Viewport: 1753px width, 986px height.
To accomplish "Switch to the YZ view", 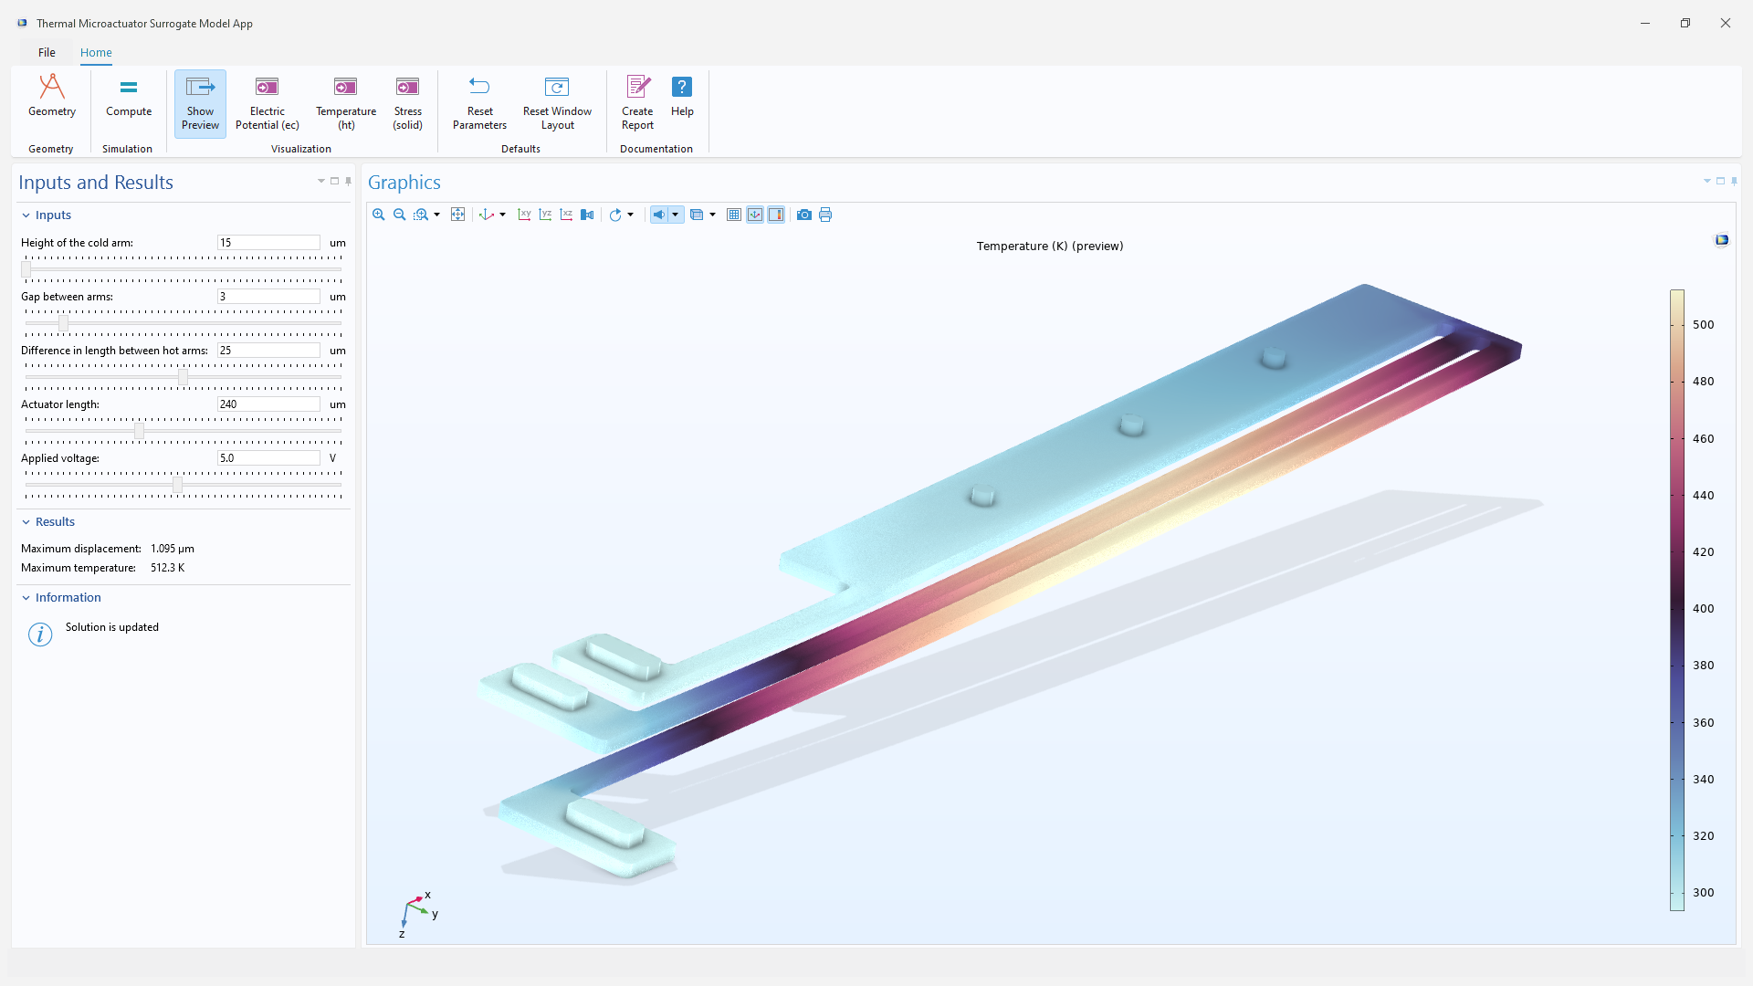I will point(545,215).
